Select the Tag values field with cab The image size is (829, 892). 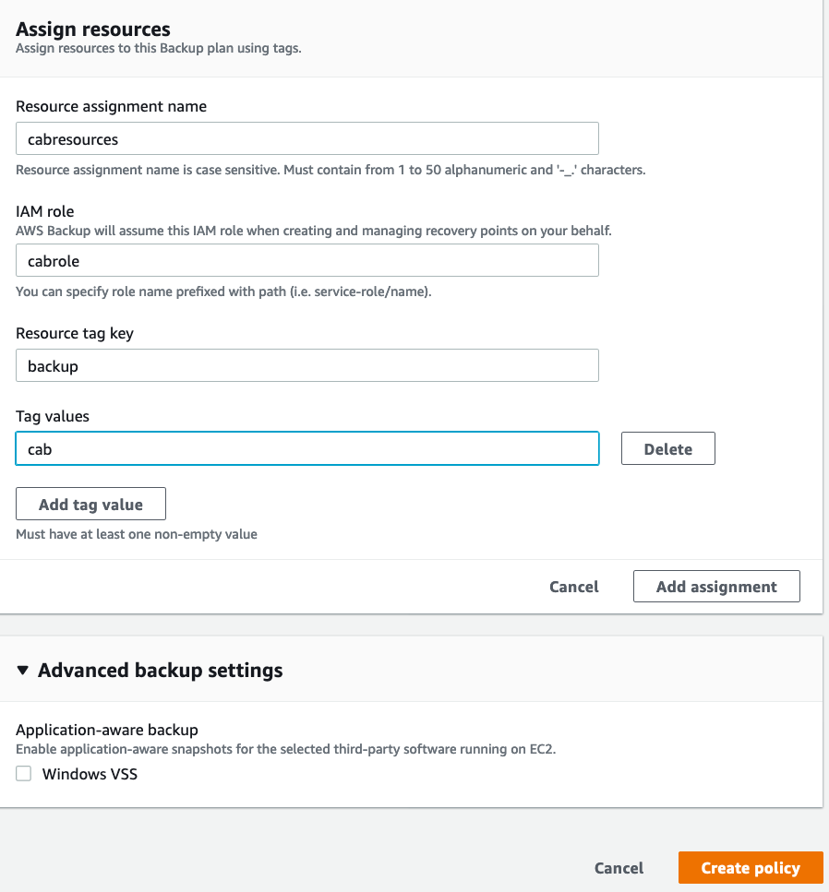pyautogui.click(x=307, y=448)
